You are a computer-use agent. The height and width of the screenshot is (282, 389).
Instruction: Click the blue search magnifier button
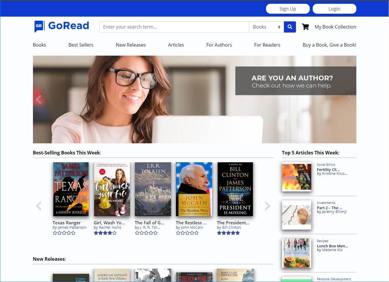(290, 27)
